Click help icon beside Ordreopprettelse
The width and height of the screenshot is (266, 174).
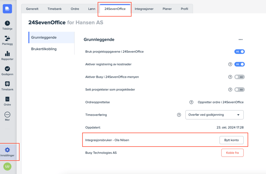coord(191,102)
